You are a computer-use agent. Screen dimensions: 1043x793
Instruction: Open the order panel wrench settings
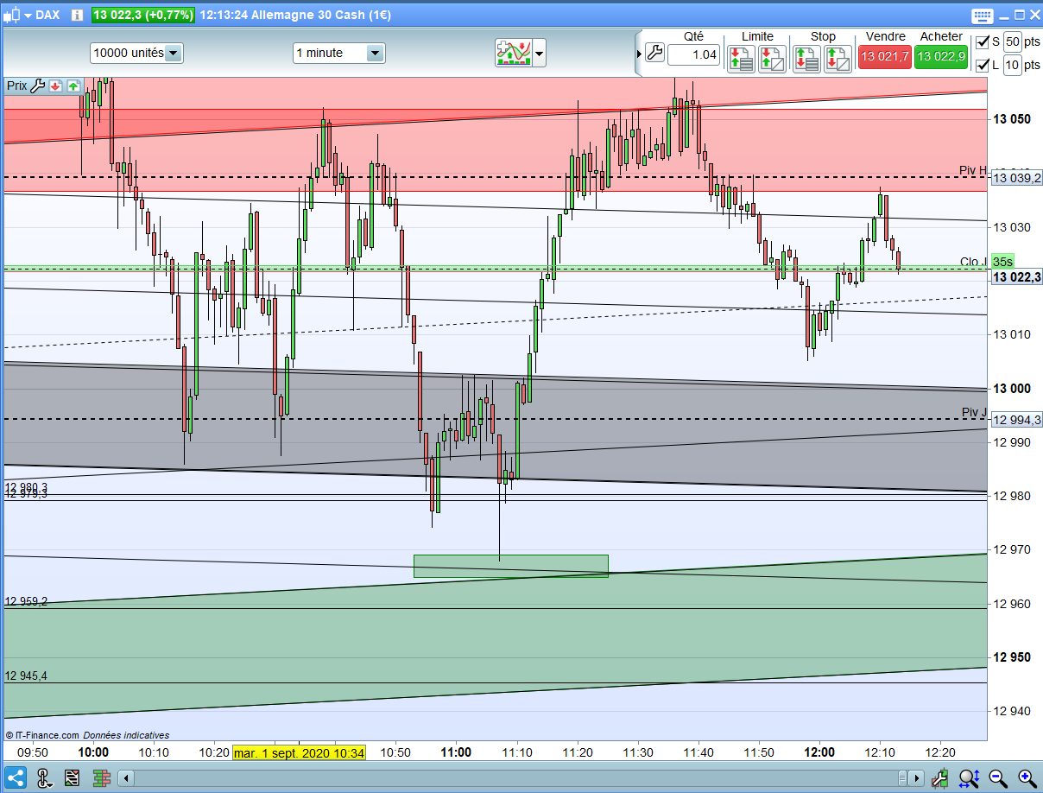654,54
